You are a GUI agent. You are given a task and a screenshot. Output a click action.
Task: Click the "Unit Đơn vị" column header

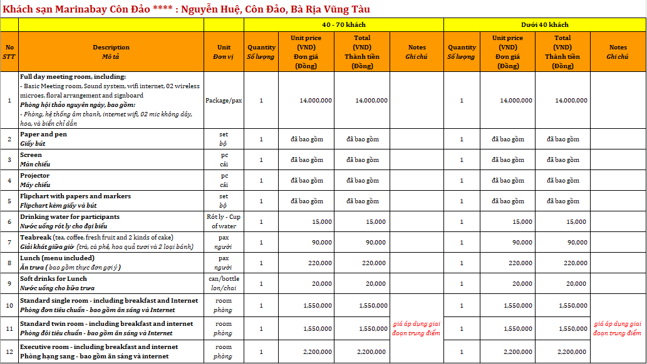[x=224, y=52]
